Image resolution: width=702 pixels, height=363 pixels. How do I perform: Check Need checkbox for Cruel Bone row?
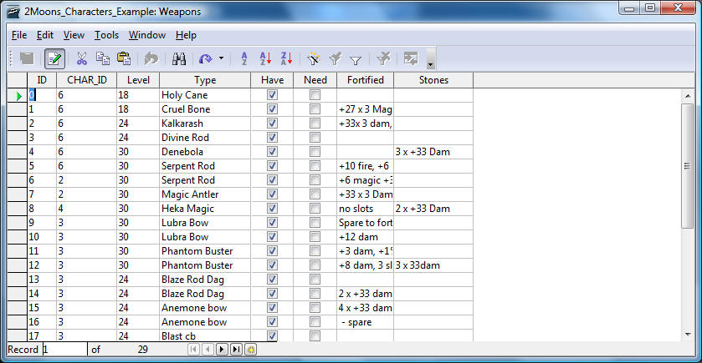point(315,109)
